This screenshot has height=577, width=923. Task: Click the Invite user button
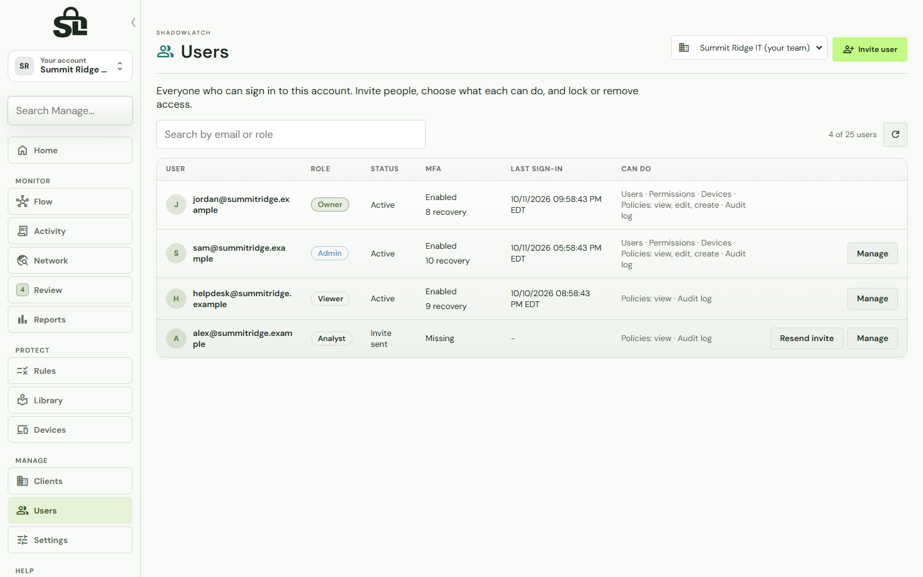[x=870, y=49]
